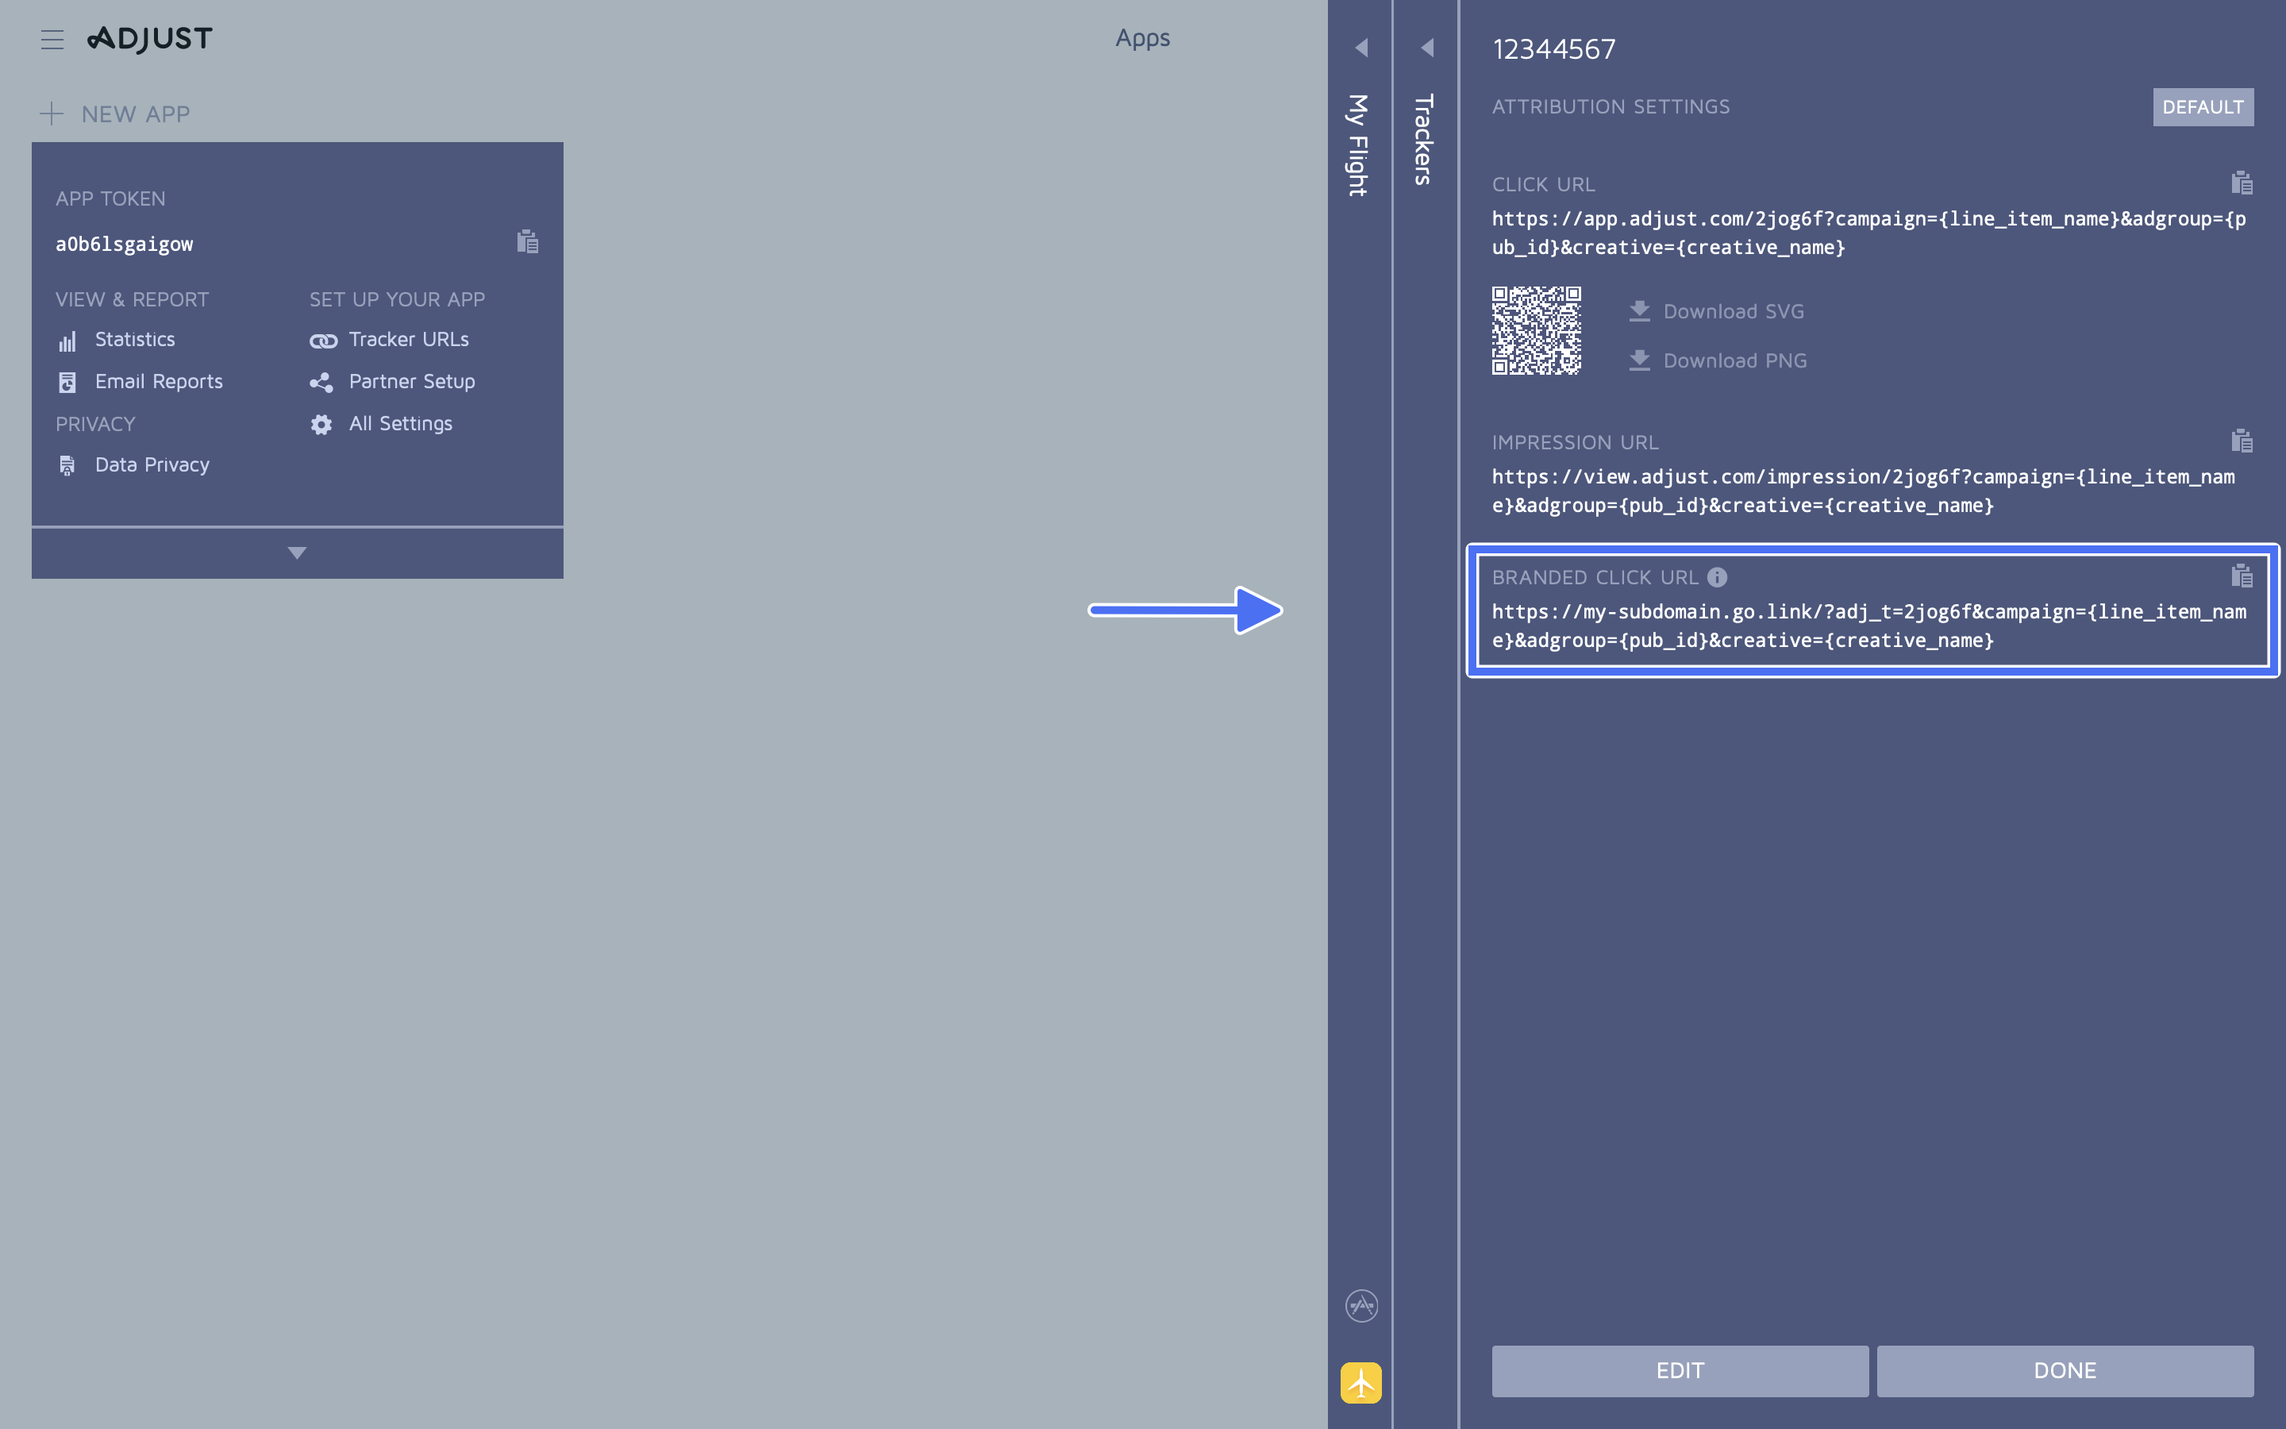Copy the Click URL via clipboard icon
Image resolution: width=2286 pixels, height=1429 pixels.
[x=2242, y=183]
